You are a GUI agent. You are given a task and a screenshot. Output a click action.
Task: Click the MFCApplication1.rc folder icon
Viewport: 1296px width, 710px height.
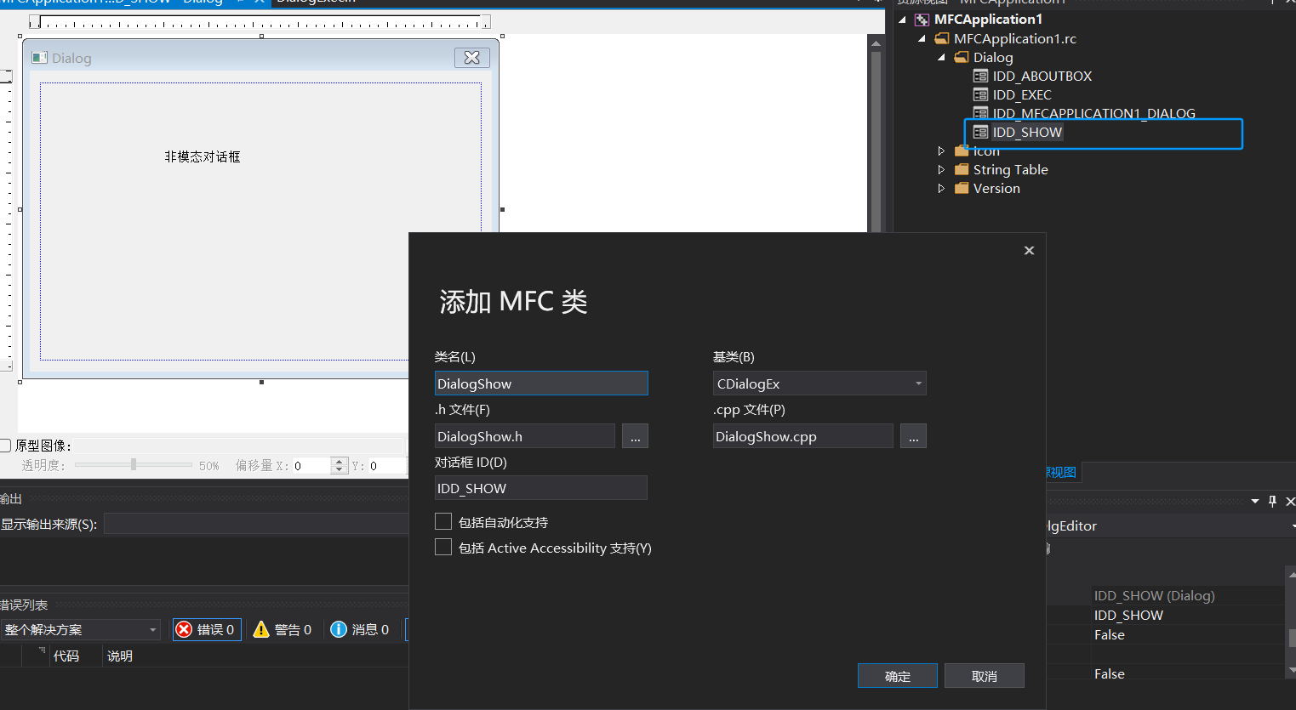(x=942, y=38)
